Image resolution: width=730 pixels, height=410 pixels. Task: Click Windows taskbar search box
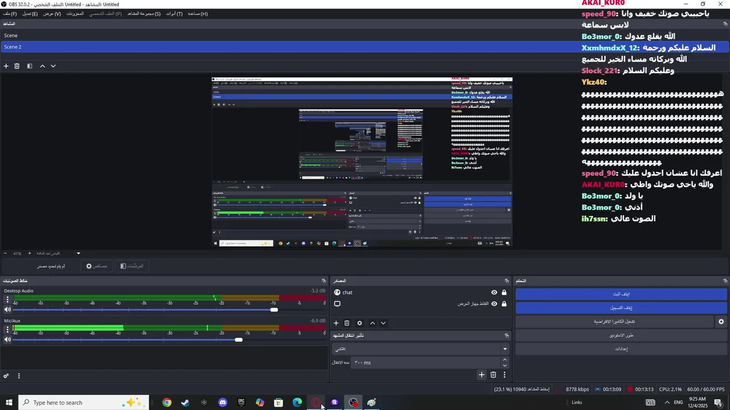point(84,403)
